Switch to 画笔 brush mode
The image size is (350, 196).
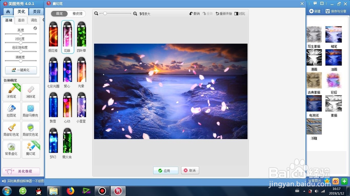pyautogui.click(x=59, y=14)
